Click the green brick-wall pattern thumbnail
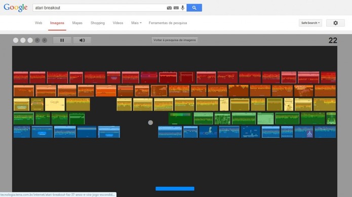Image resolution: width=352 pixels, height=197 pixels. click(x=222, y=118)
